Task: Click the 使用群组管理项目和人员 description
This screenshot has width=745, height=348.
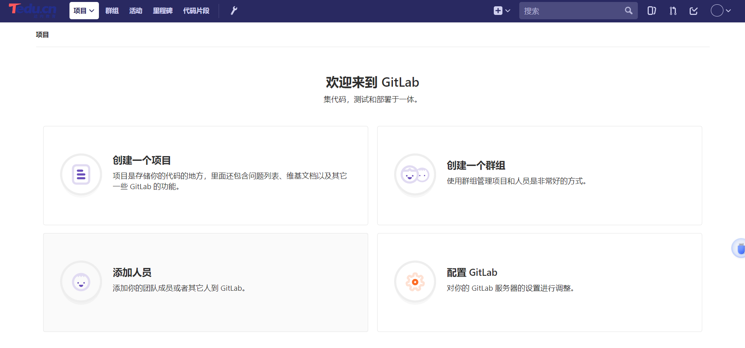Action: click(x=517, y=181)
